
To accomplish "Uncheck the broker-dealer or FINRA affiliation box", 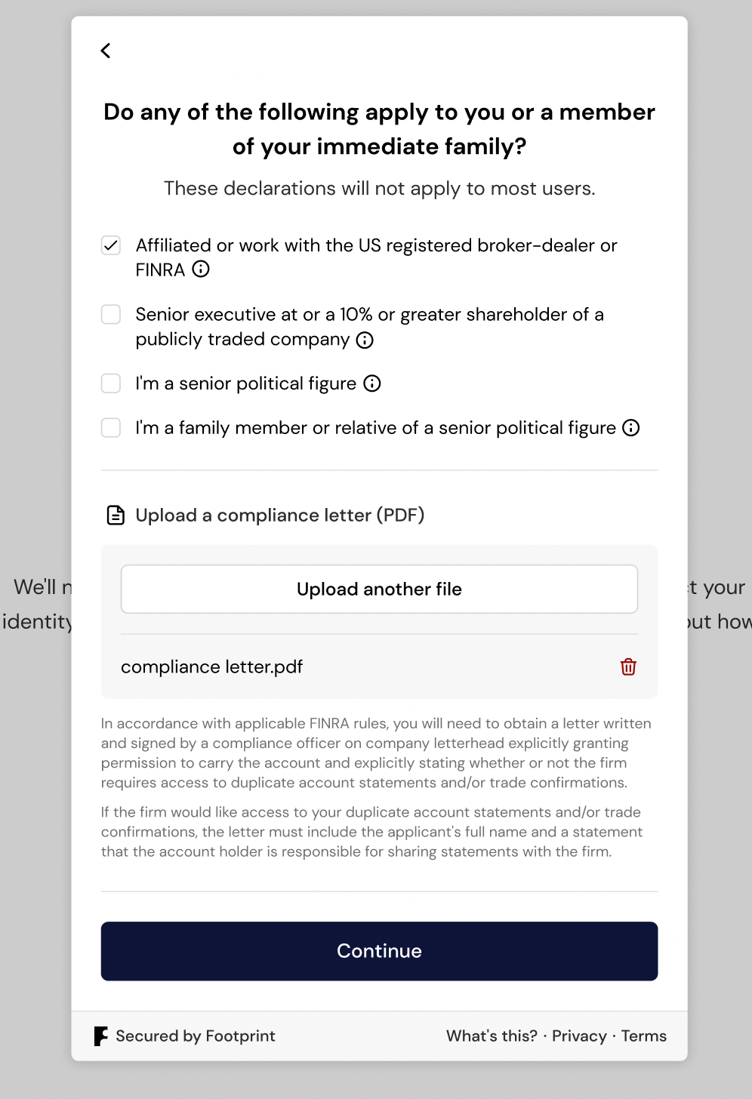I will coord(111,245).
